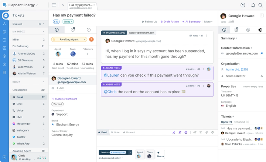Add a follower with plus icon
The width and height of the screenshot is (266, 162).
(87, 54)
